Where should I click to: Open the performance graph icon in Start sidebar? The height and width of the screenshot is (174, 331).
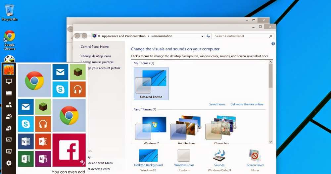[x=9, y=140]
